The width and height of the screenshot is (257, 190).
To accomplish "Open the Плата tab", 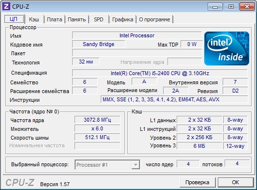I will click(55, 19).
